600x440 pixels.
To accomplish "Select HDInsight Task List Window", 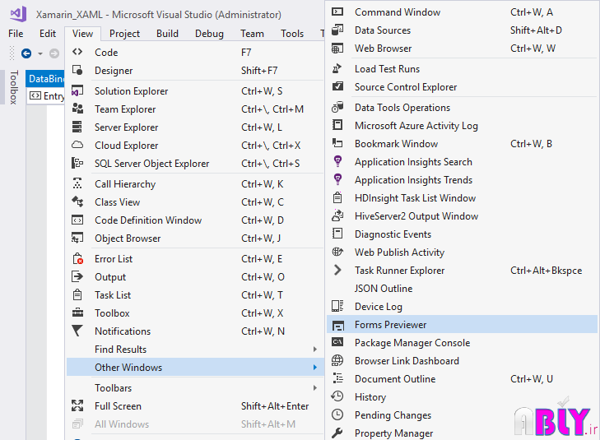I will click(x=462, y=197).
